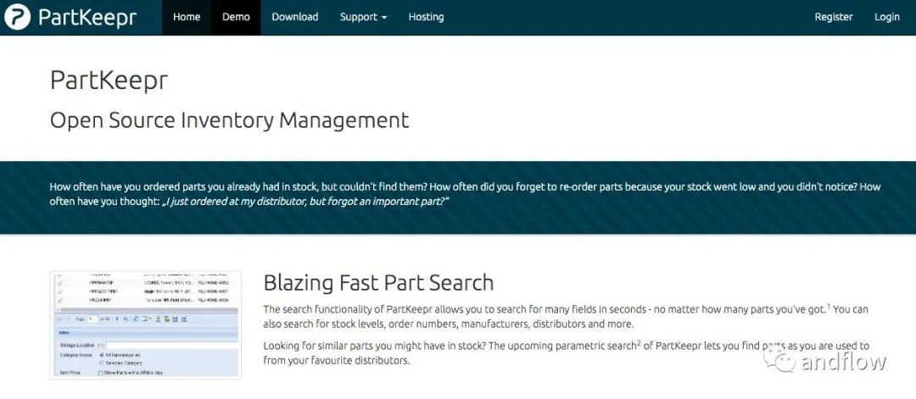Click the Login link

click(887, 17)
